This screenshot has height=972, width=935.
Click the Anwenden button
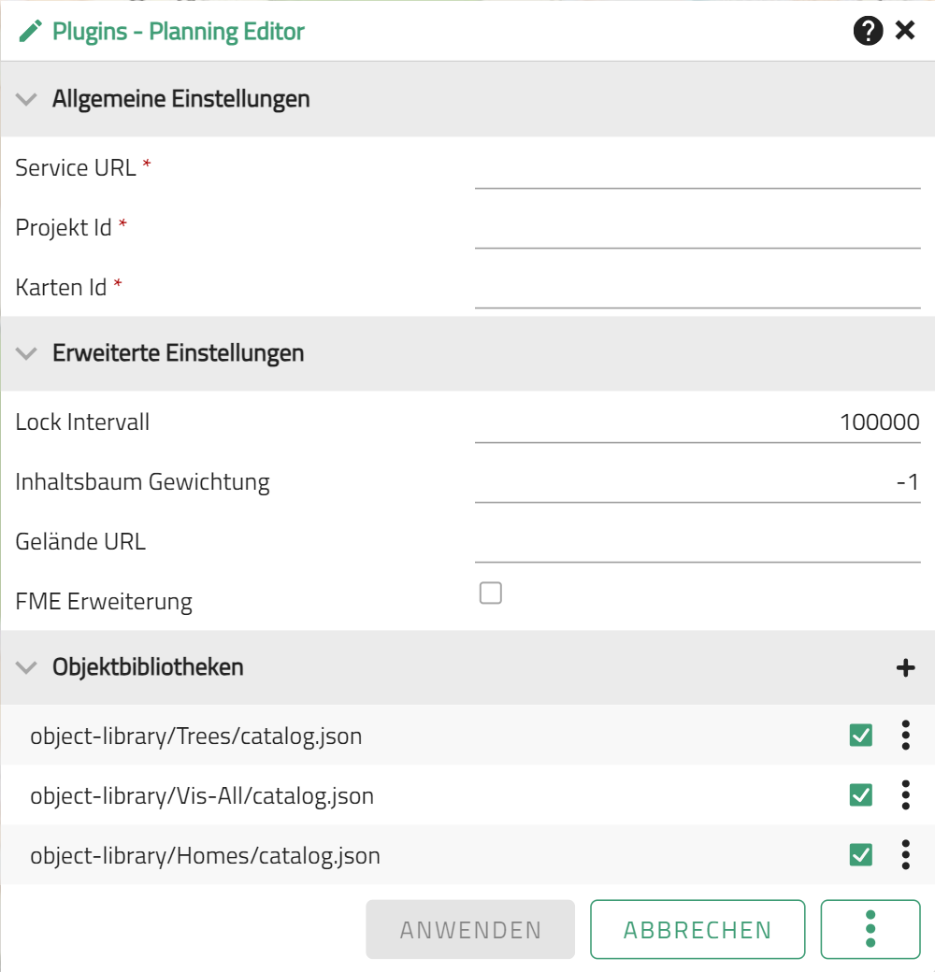pos(470,929)
